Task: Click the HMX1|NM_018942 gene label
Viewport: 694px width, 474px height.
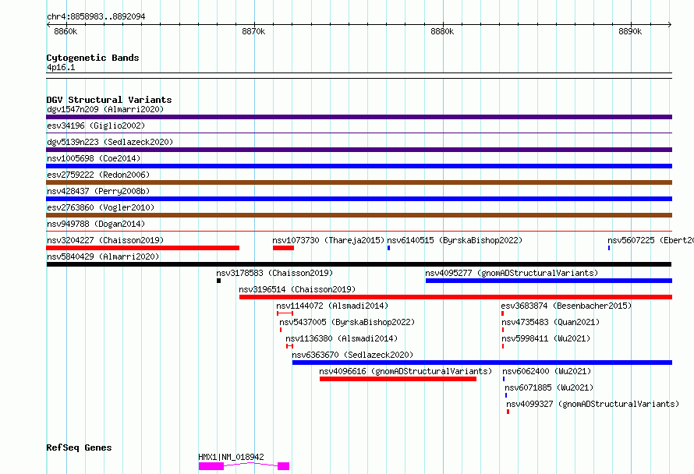Action: tap(231, 457)
